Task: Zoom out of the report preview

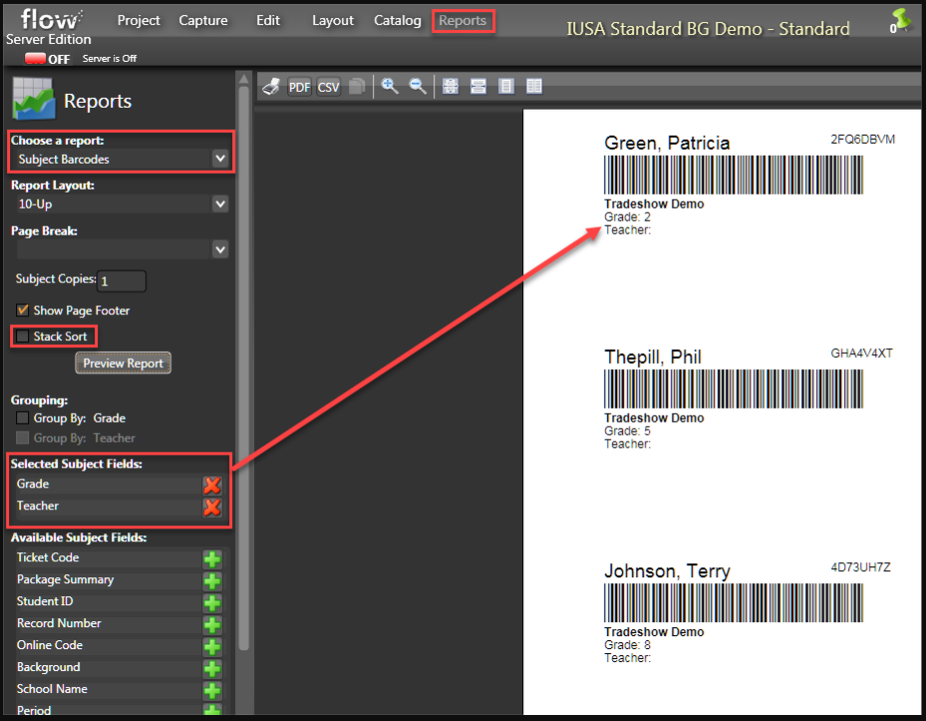Action: [x=418, y=86]
